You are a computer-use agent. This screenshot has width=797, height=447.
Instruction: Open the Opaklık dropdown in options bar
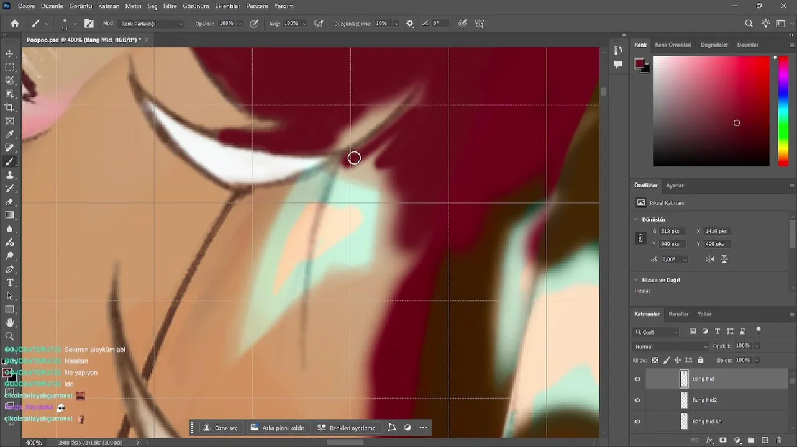tap(240, 24)
